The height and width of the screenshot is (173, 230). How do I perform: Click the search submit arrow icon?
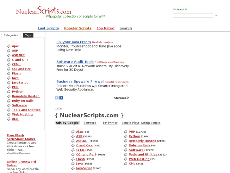point(216,15)
